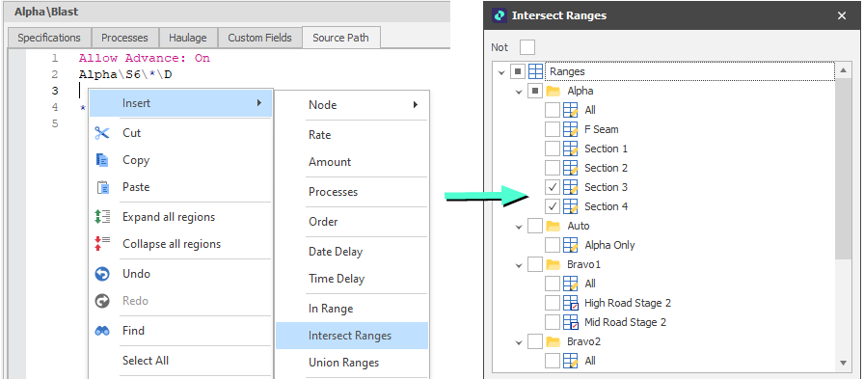
Task: Click the Undo arrow icon
Action: tap(102, 274)
